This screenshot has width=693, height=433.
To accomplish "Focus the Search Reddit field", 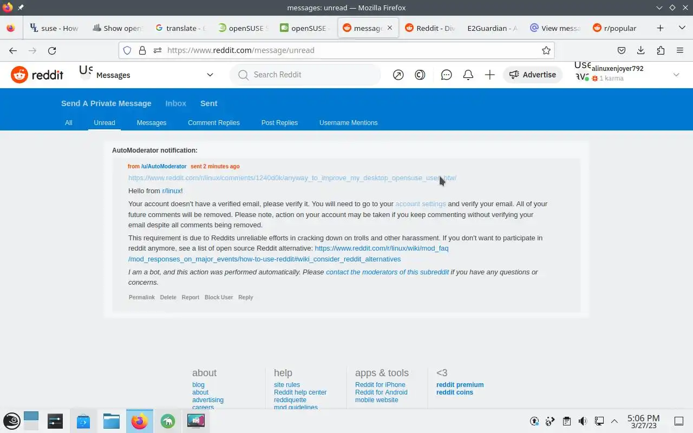I will (305, 75).
